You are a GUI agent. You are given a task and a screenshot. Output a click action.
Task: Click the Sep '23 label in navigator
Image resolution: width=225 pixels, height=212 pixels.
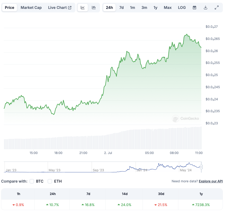98,170
